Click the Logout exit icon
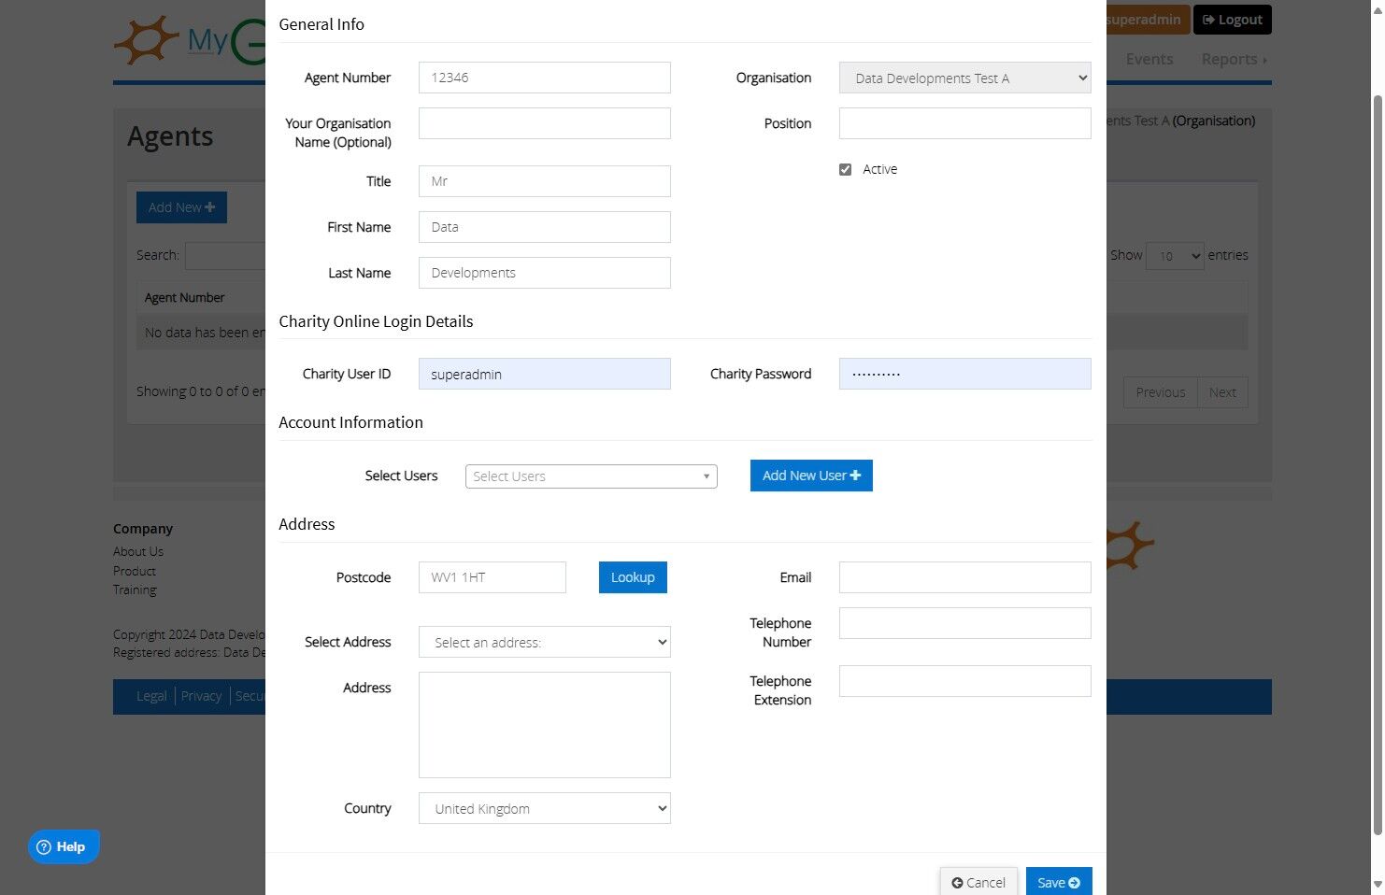Viewport: 1385px width, 895px height. click(1208, 20)
